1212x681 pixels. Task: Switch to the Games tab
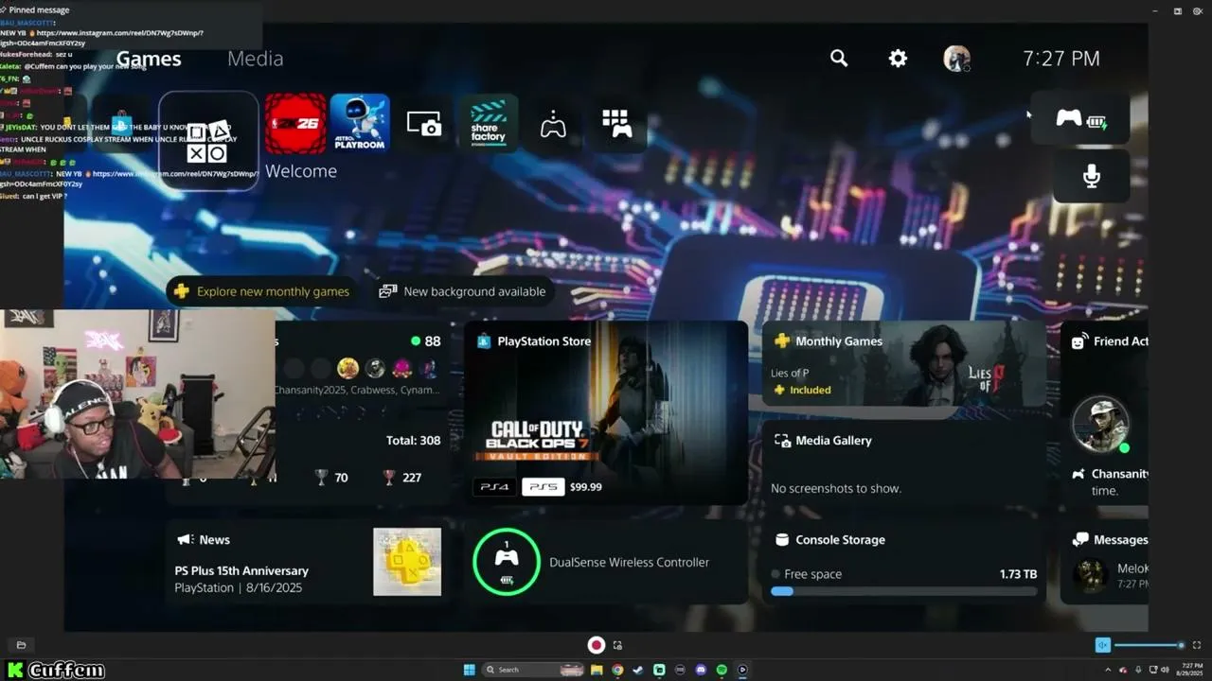coord(149,59)
